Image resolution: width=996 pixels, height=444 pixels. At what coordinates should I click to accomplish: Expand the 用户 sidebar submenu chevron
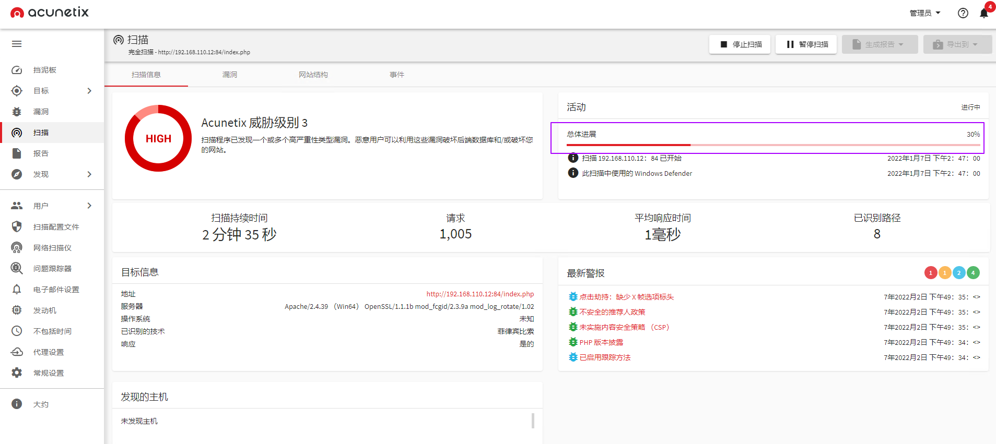89,206
